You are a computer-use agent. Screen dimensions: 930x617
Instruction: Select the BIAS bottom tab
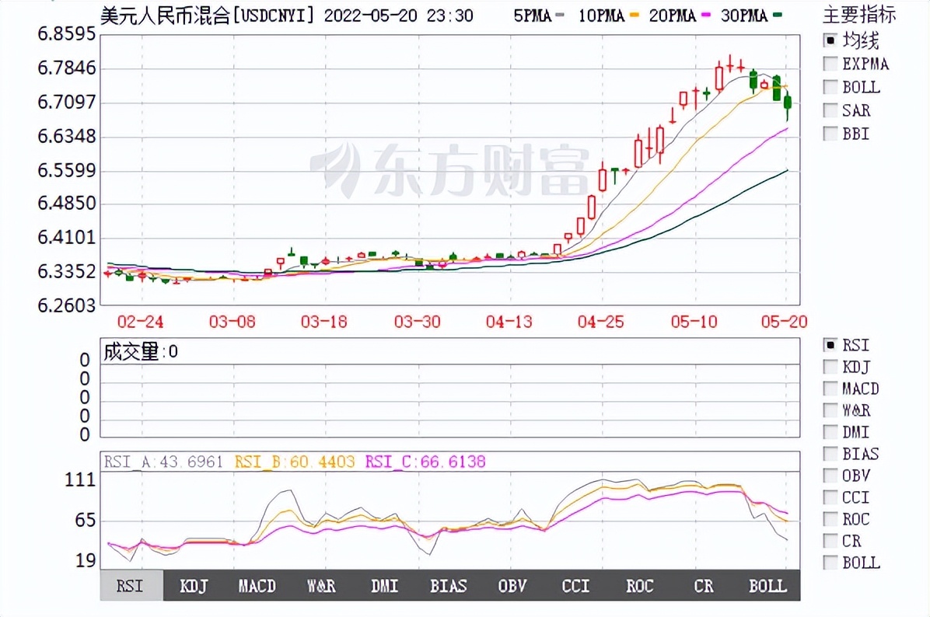click(x=448, y=586)
